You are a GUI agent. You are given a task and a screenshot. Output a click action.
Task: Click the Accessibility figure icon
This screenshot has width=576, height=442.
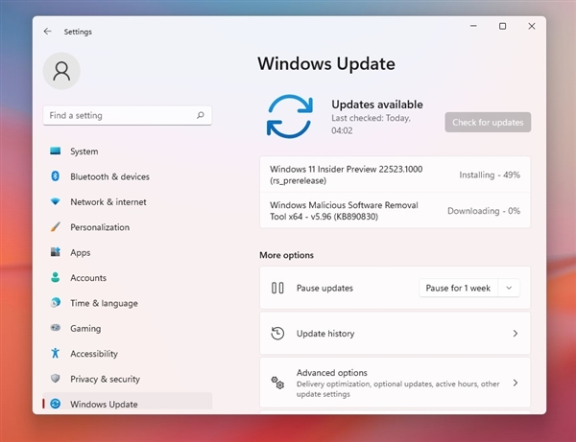pyautogui.click(x=56, y=354)
